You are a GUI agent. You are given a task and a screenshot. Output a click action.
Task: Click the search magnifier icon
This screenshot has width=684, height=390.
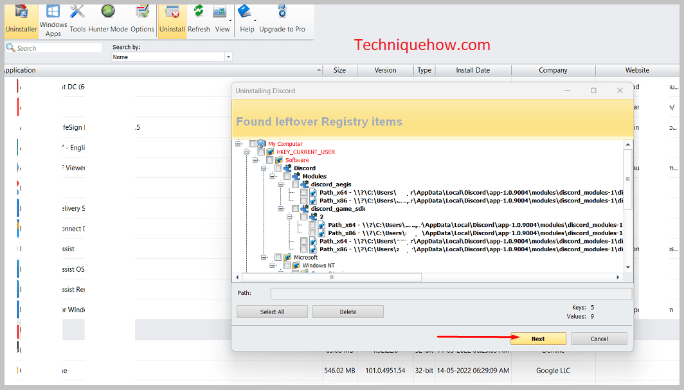[x=10, y=48]
